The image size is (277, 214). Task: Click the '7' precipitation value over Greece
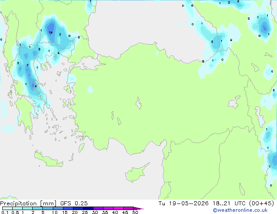(28, 66)
